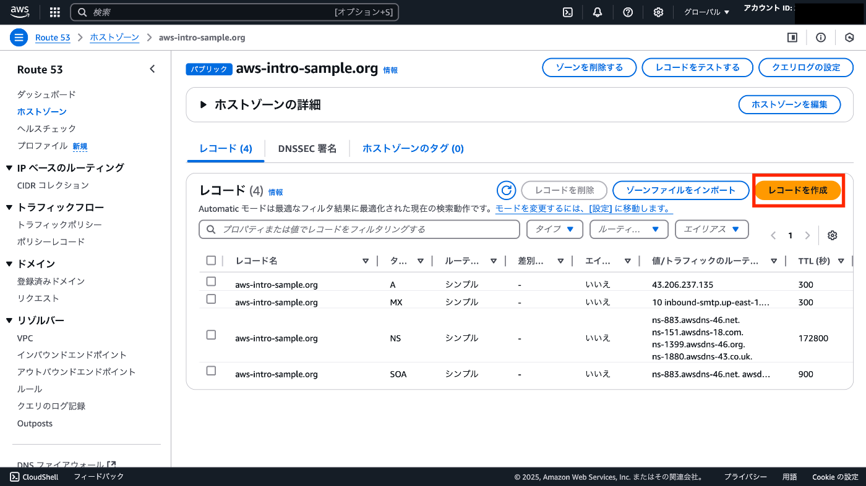Click ゾーンファイルをインポート button
This screenshot has height=486, width=866.
pos(680,190)
